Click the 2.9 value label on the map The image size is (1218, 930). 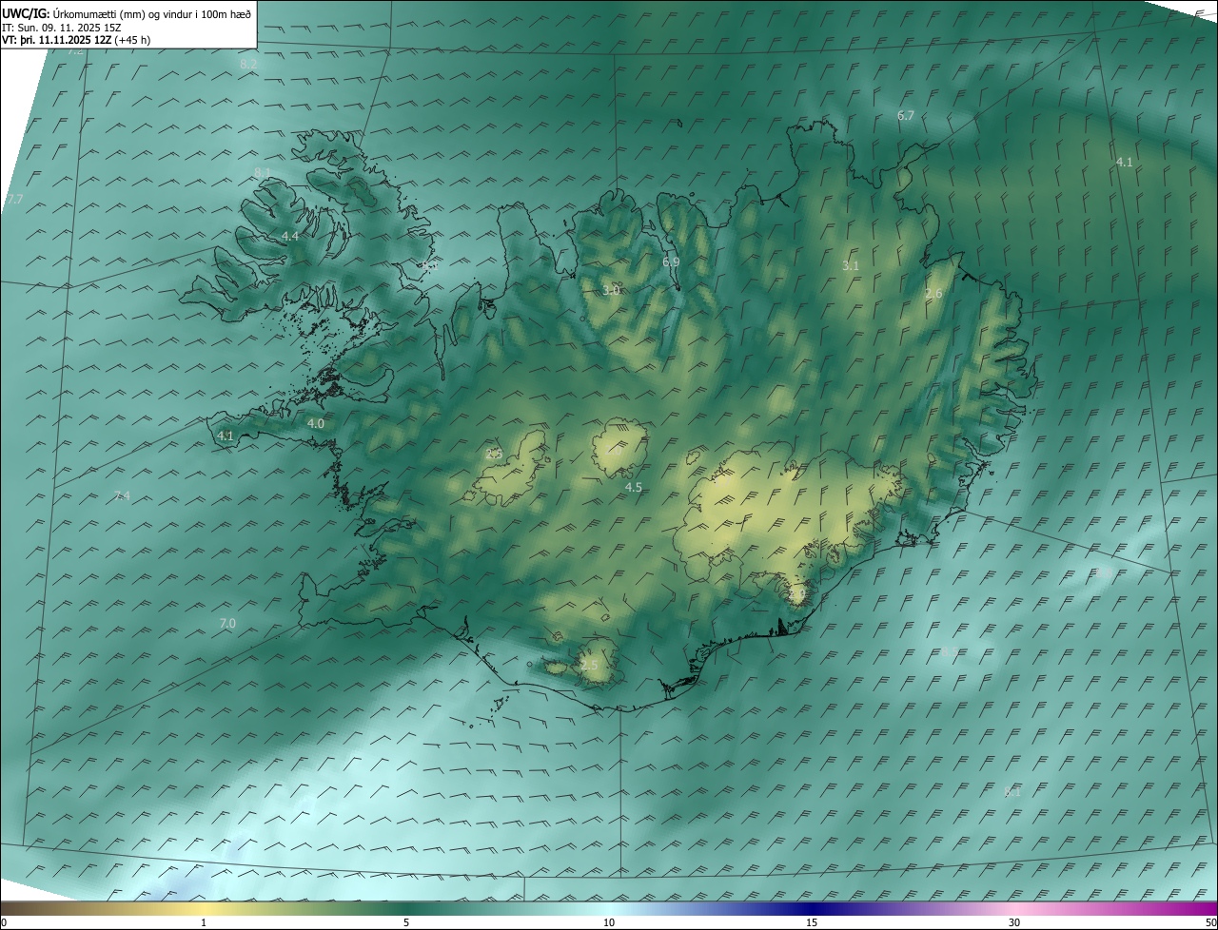797,593
